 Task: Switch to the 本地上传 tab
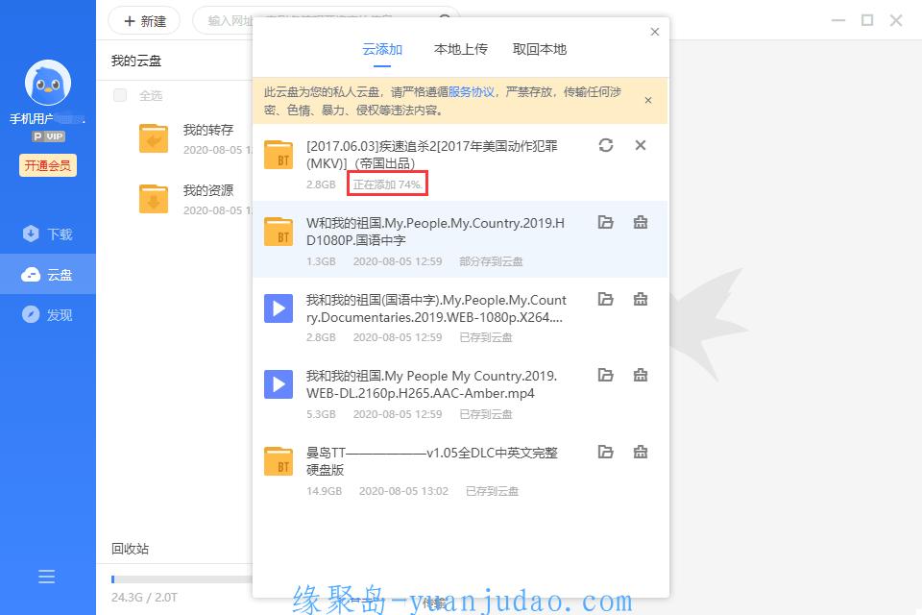(x=460, y=49)
